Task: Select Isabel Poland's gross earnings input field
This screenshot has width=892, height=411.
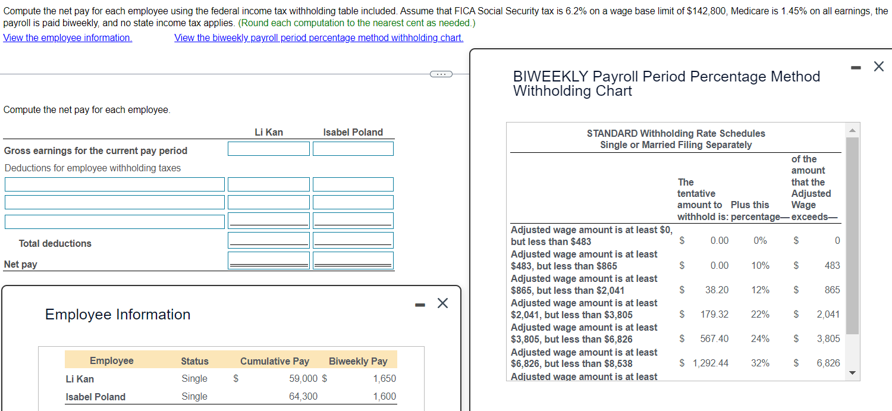Action: 352,148
